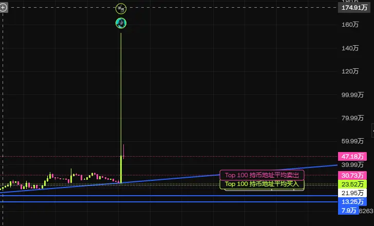Click the 79.99万 axis label

(x=352, y=118)
